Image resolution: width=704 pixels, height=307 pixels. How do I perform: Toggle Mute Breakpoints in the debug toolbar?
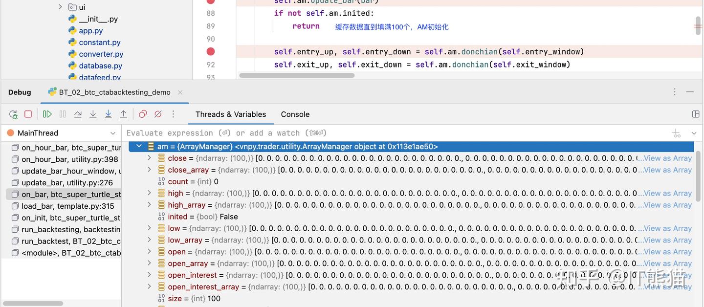tap(157, 114)
